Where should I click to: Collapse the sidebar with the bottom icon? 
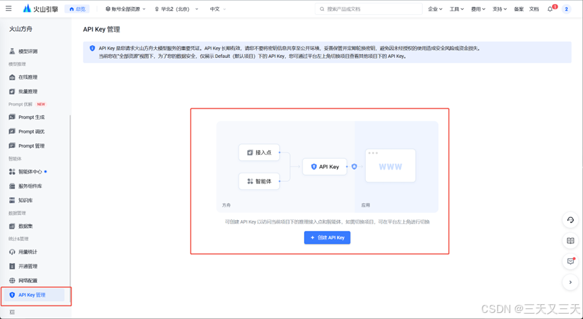[x=12, y=312]
